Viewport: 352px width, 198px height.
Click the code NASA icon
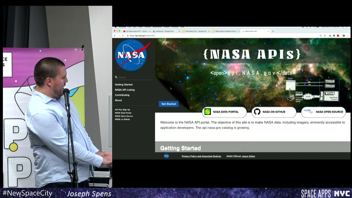click(x=308, y=111)
